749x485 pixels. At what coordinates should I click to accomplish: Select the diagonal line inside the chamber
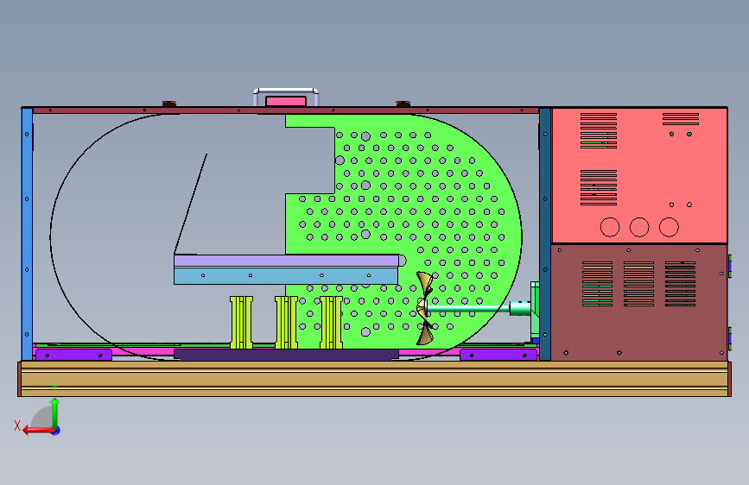point(191,204)
